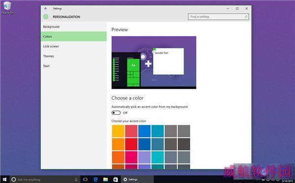Launch Microsoft Edge from taskbar
295x183 pixels.
pyautogui.click(x=95, y=180)
